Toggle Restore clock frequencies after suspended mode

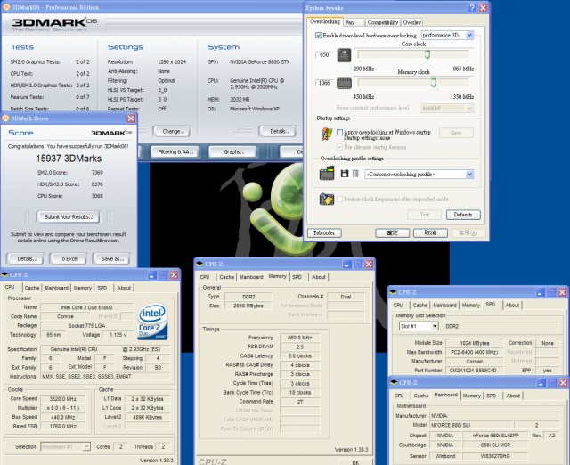pos(340,199)
